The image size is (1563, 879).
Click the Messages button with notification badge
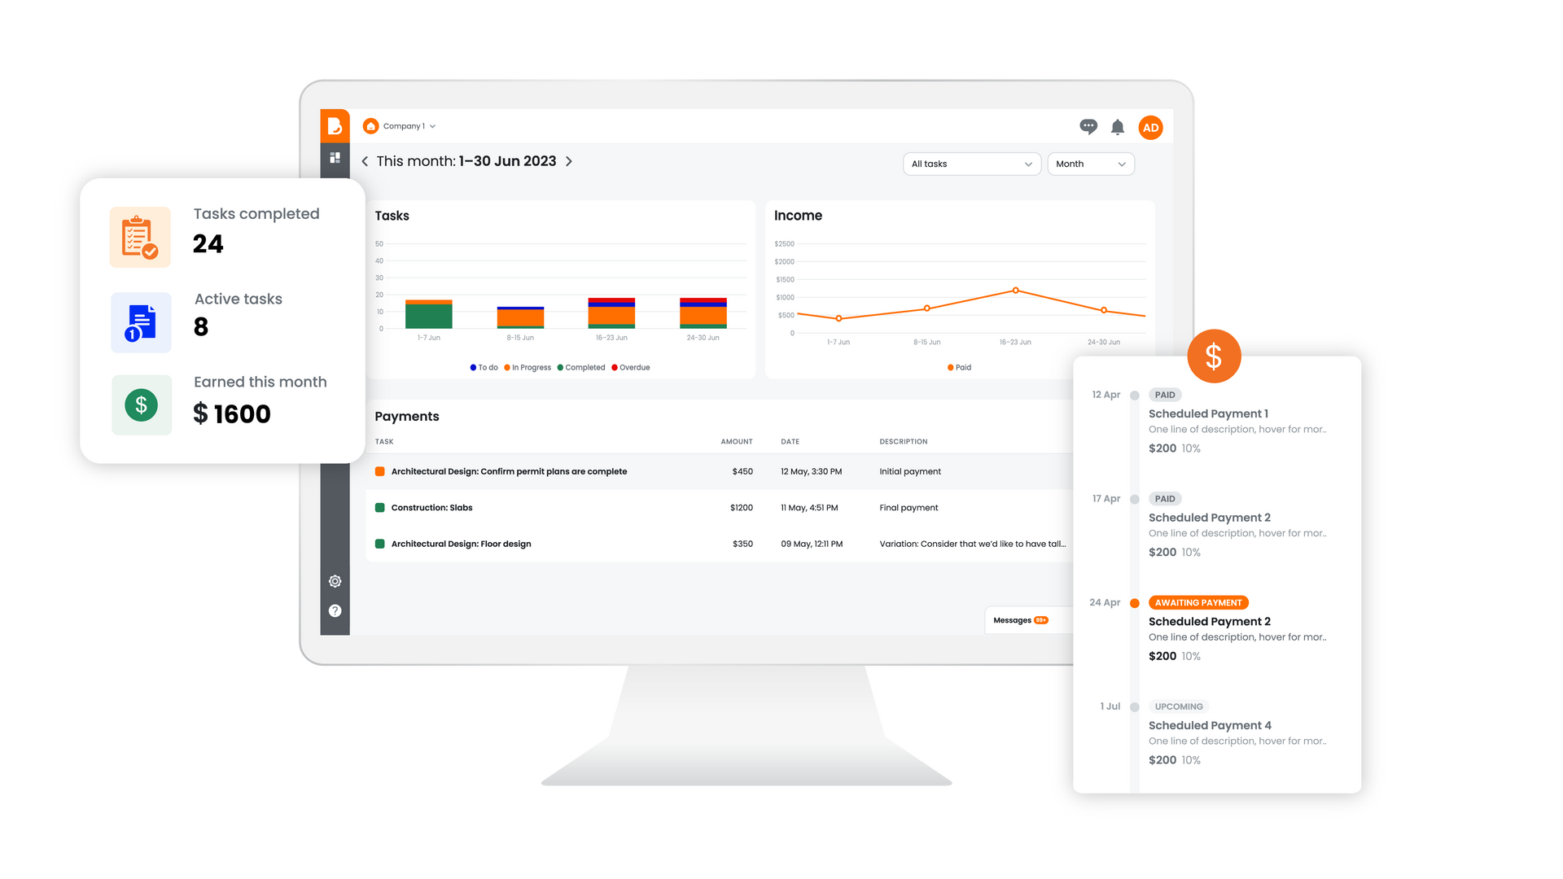(x=1017, y=619)
